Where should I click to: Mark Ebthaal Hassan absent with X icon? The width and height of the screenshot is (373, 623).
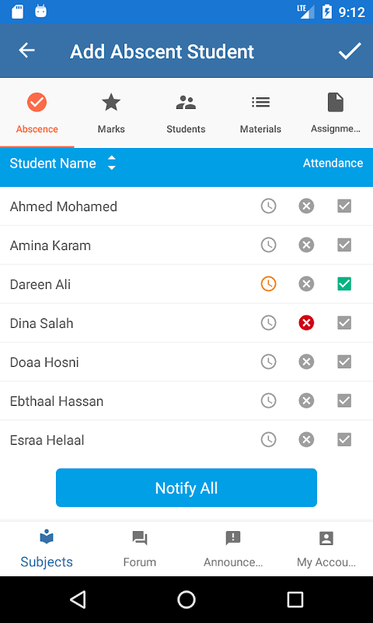coord(306,401)
